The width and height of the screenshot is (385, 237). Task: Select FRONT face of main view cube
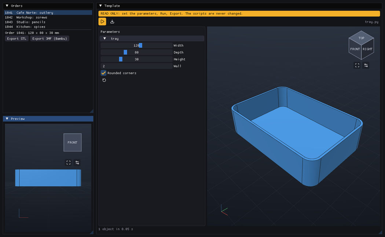[x=355, y=49]
